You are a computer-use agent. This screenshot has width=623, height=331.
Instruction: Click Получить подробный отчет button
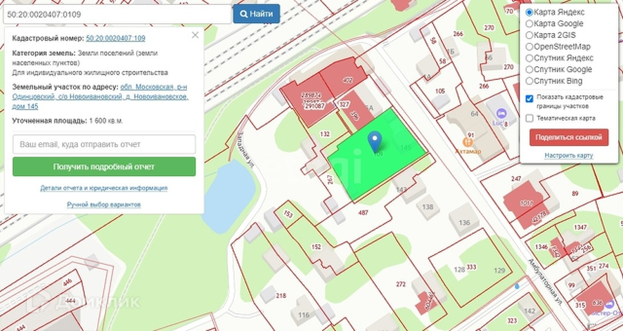point(104,166)
